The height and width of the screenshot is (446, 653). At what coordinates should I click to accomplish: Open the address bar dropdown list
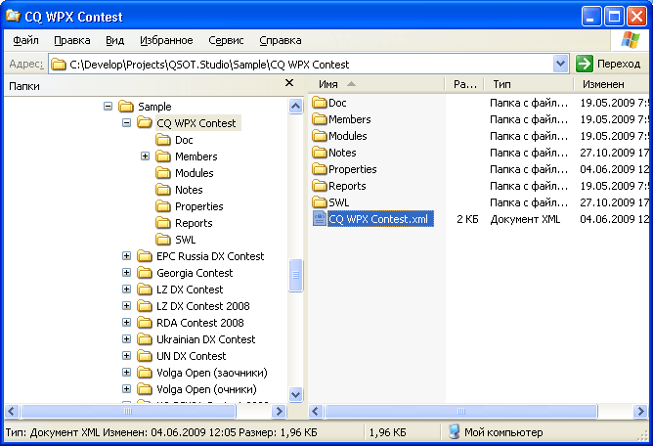click(x=560, y=64)
